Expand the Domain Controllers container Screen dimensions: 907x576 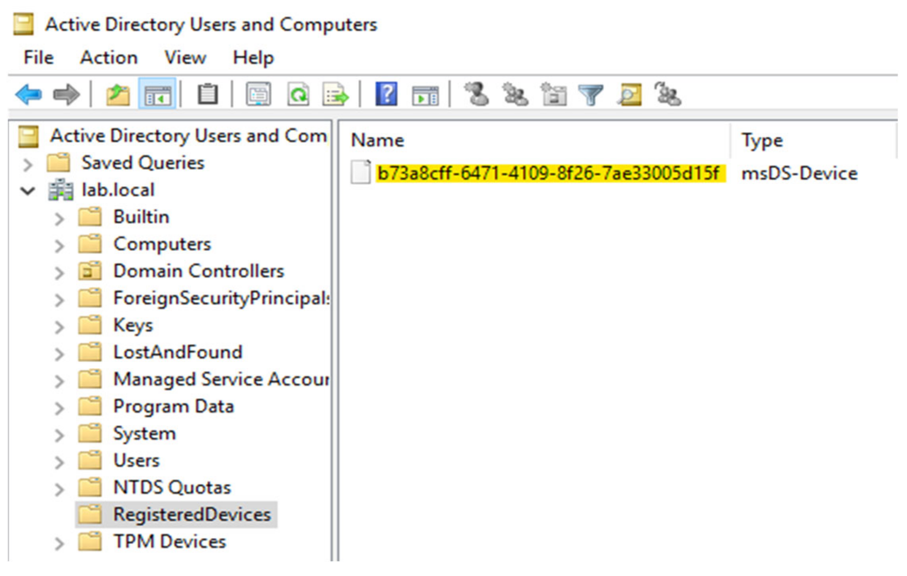point(60,271)
